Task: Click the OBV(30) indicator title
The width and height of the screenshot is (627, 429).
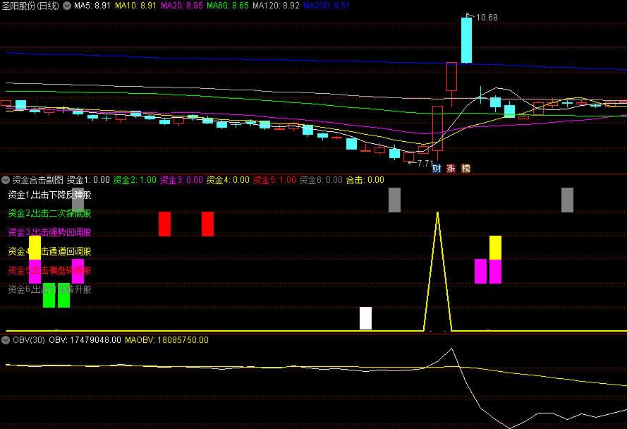Action: [29, 340]
